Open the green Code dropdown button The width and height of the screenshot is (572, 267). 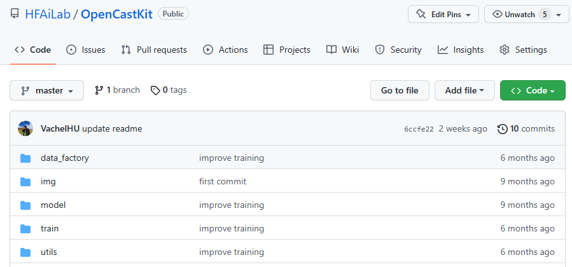533,90
